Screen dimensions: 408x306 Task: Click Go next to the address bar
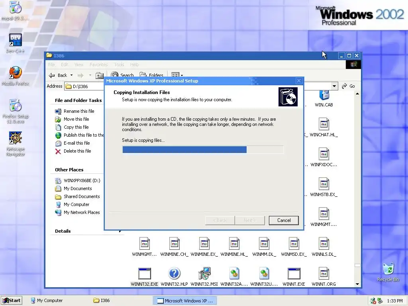[348, 86]
